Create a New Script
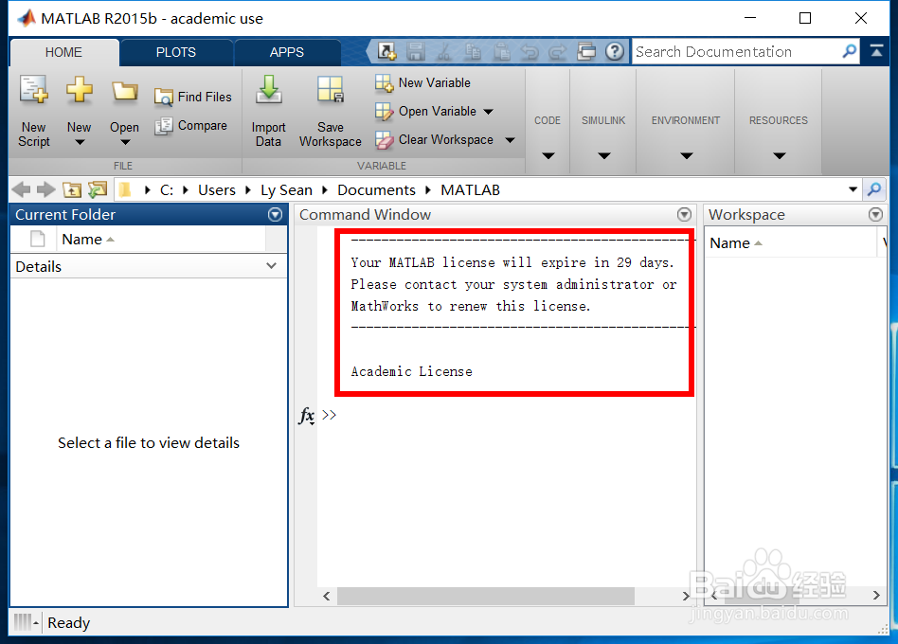Screen dimensions: 898x644 click(34, 111)
